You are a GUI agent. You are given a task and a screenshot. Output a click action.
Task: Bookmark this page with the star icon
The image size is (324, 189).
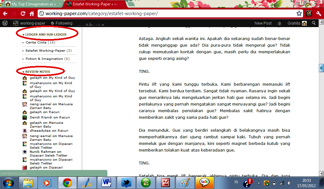299,14
